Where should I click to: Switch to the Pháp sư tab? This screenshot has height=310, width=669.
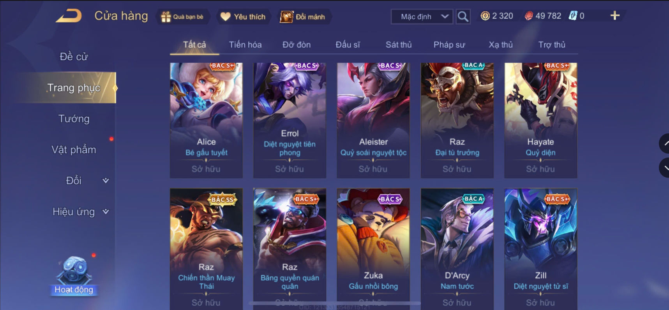pos(449,45)
